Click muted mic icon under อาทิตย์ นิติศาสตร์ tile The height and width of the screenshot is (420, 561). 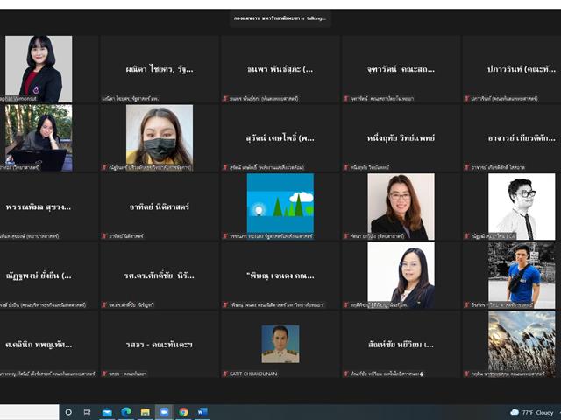(104, 236)
